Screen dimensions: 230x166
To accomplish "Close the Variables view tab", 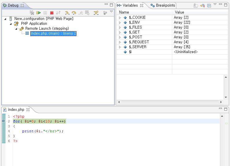I will [x=142, y=5].
